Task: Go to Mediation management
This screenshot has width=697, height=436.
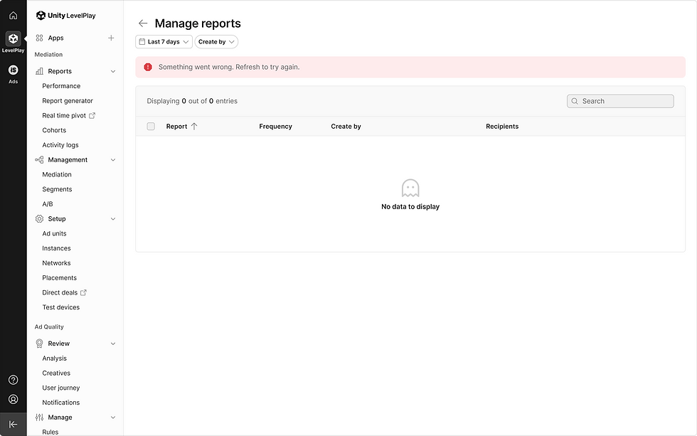Action: pyautogui.click(x=57, y=175)
